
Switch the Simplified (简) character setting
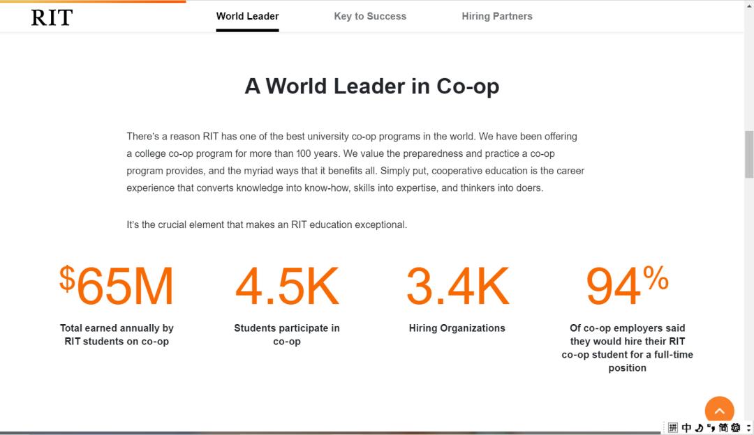pyautogui.click(x=723, y=428)
